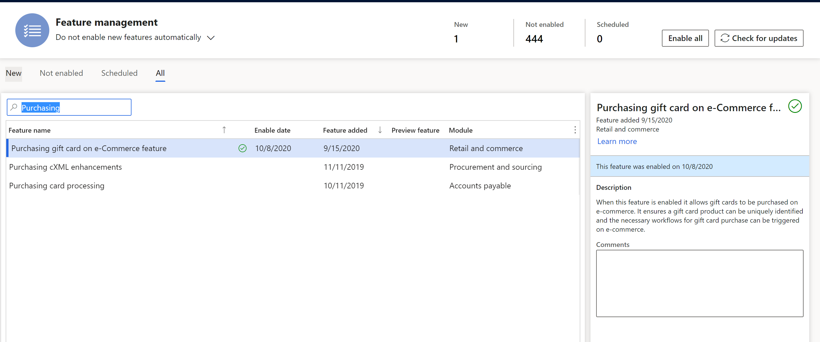Click the column options overflow menu icon
Screen dimensions: 820x342
coord(575,130)
